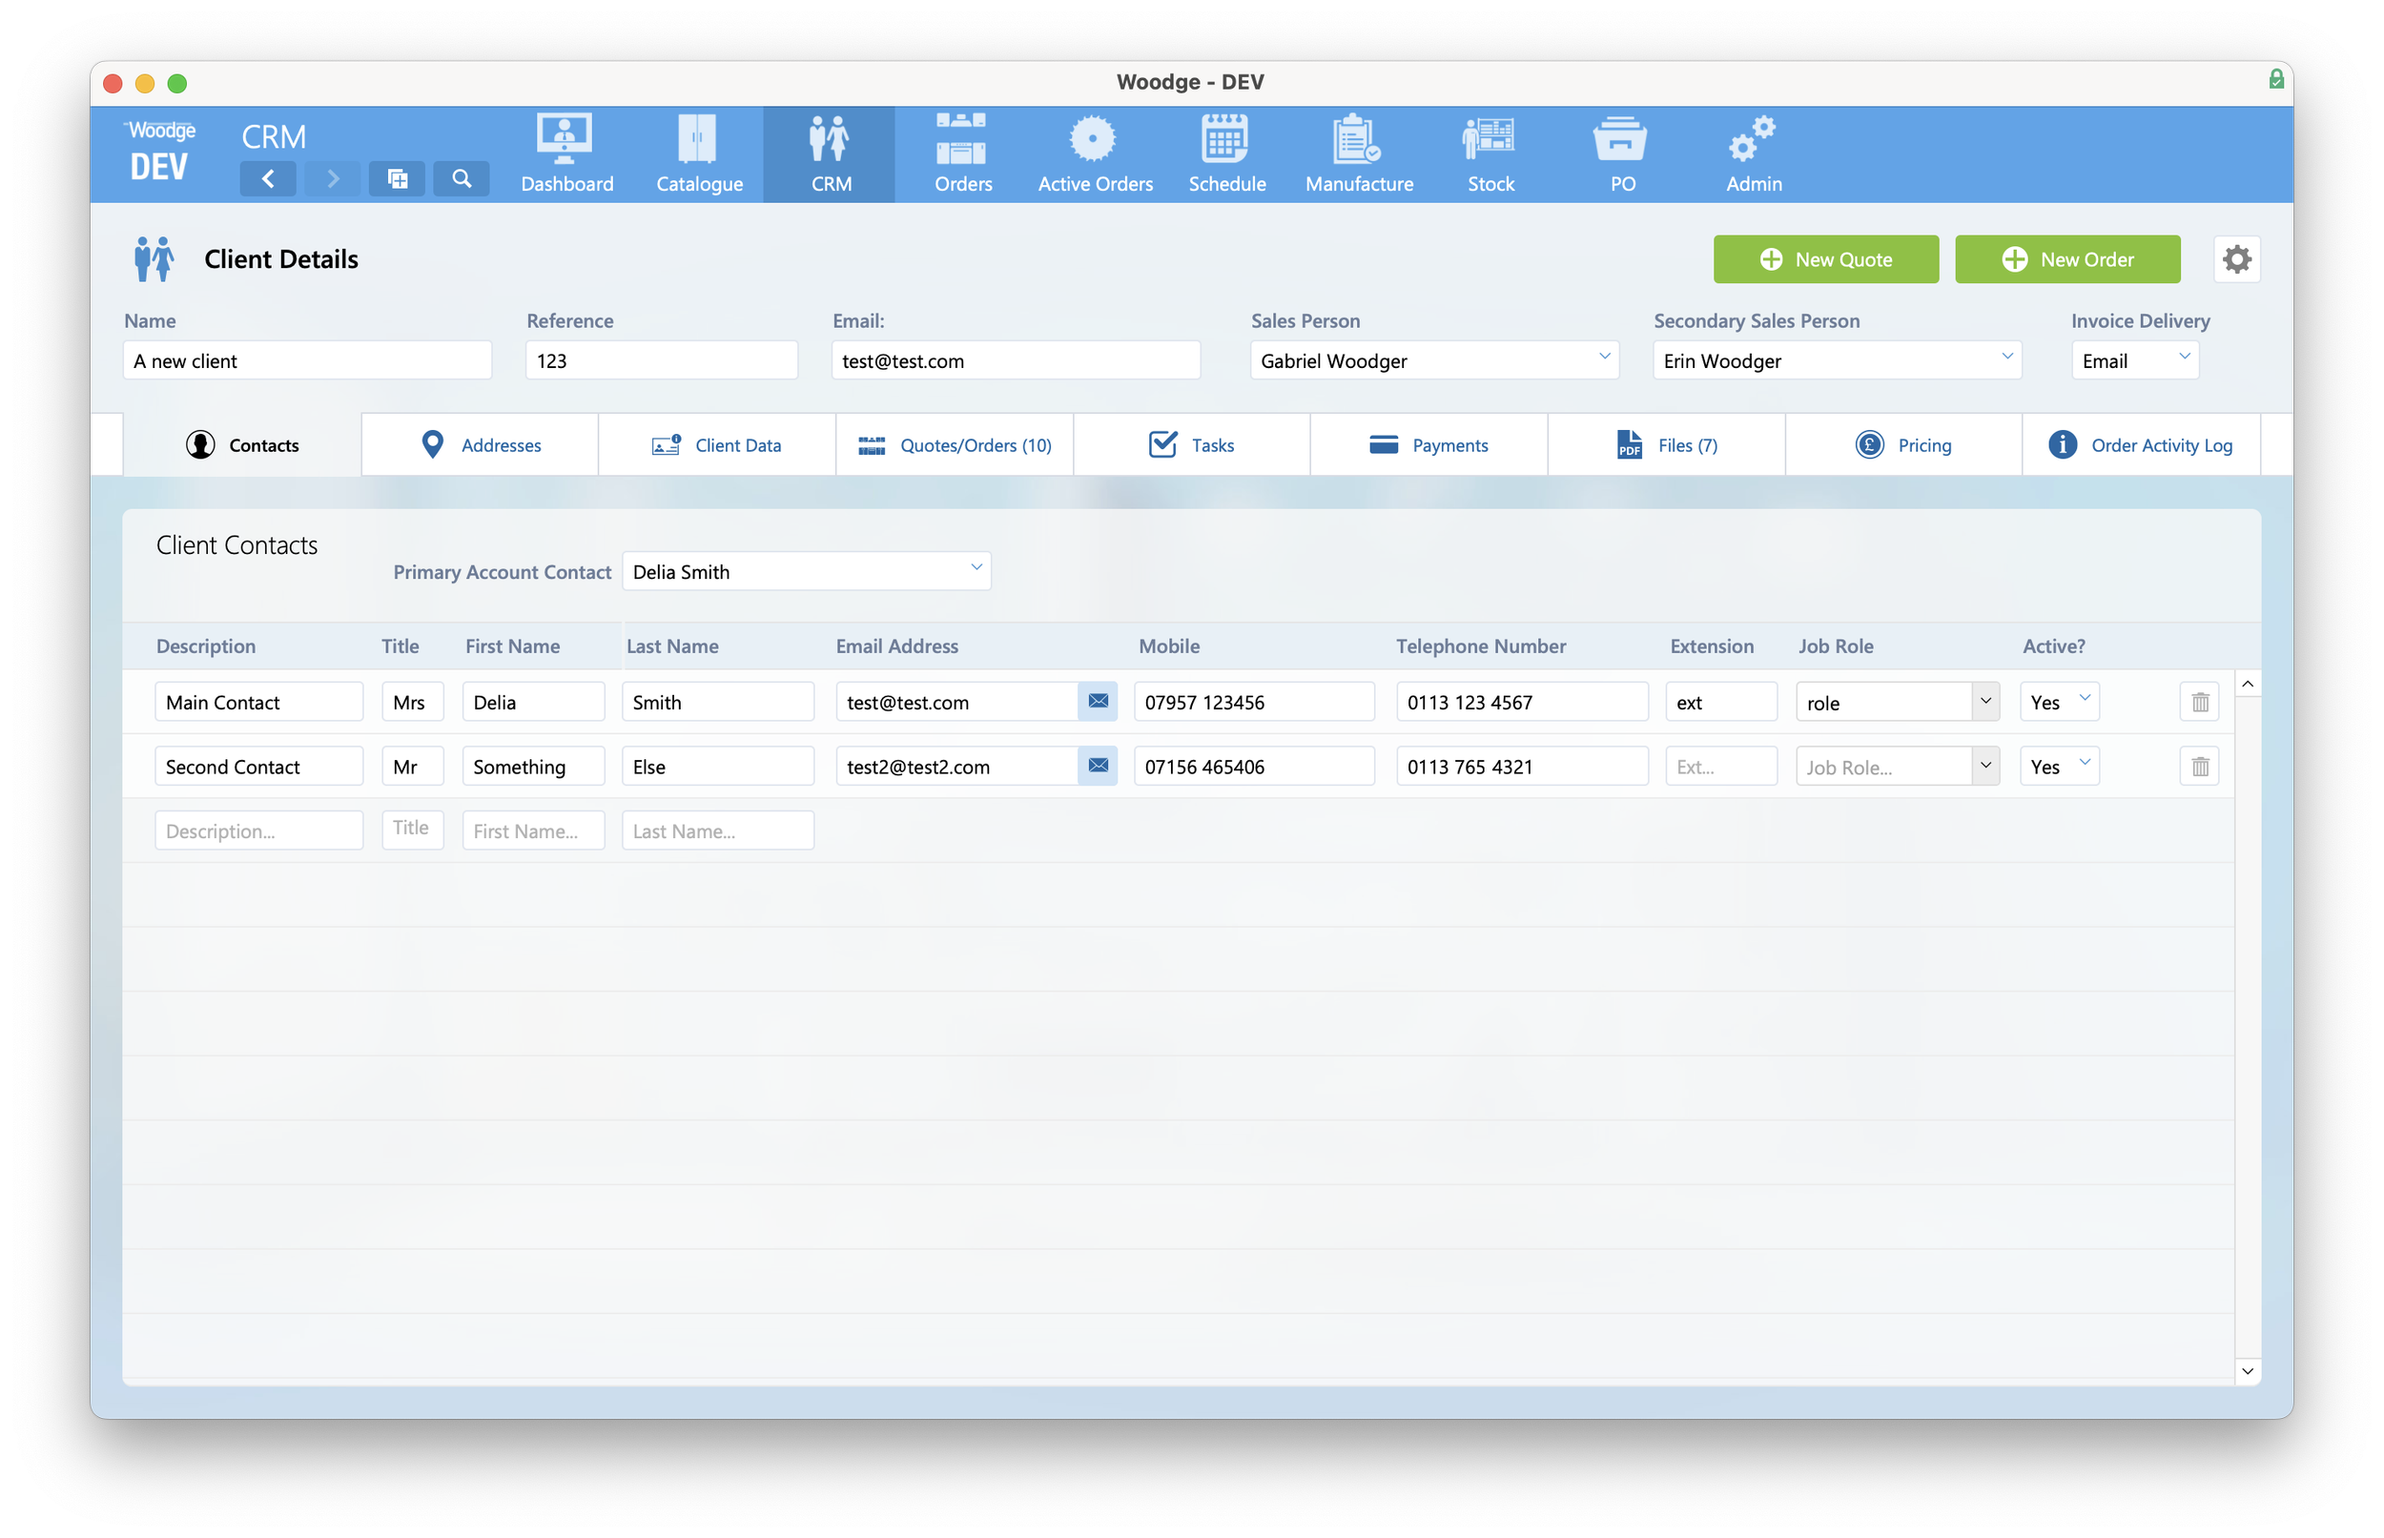2384x1538 pixels.
Task: Expand Job Role dropdown for Second Contact
Action: click(x=1984, y=766)
